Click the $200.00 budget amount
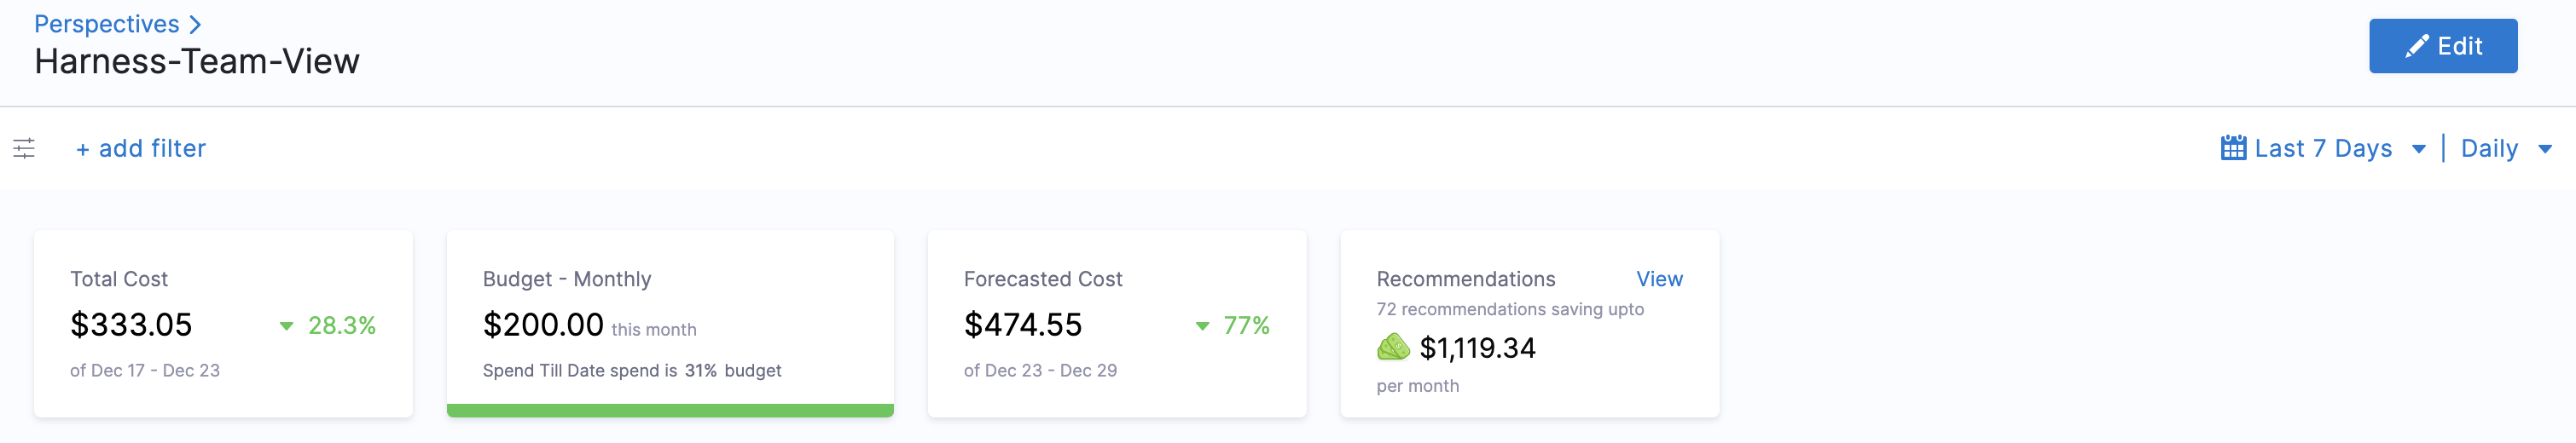Image resolution: width=2576 pixels, height=443 pixels. point(543,325)
